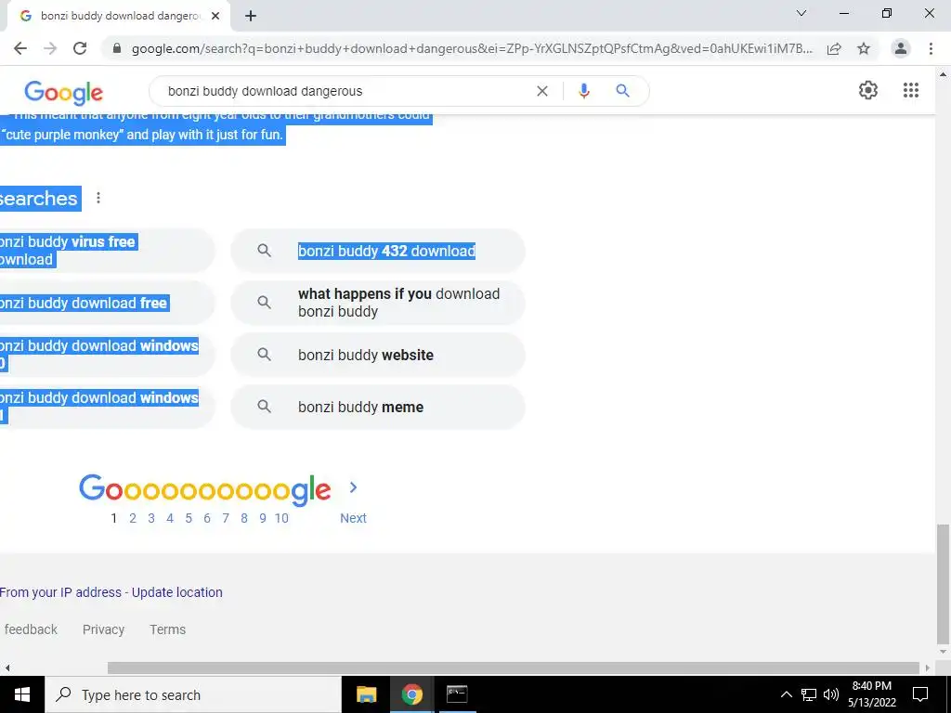
Task: Go to results page 9
Action: pyautogui.click(x=263, y=518)
